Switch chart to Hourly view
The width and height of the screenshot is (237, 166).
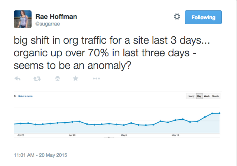point(191,96)
